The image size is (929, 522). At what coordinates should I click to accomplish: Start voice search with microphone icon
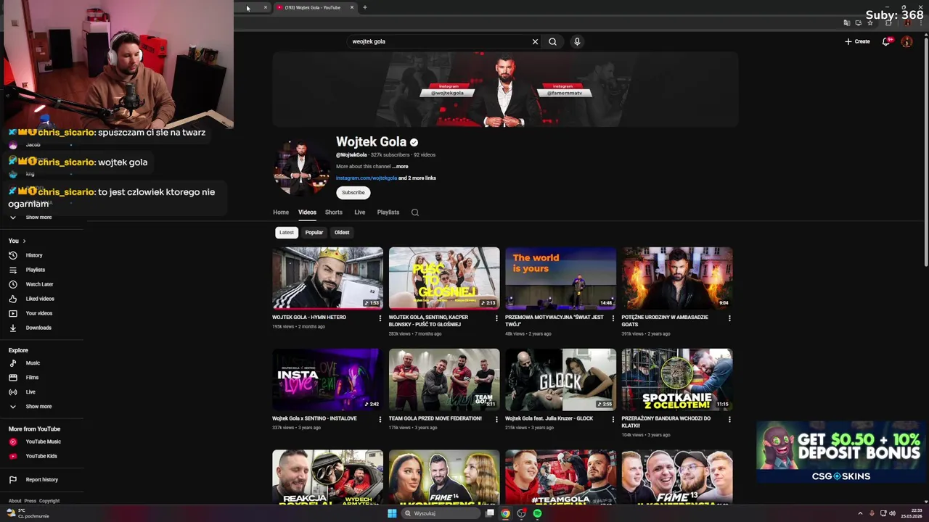coord(577,41)
